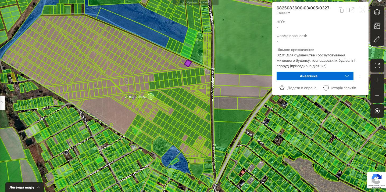Toggle fullscreen map view

click(x=377, y=66)
